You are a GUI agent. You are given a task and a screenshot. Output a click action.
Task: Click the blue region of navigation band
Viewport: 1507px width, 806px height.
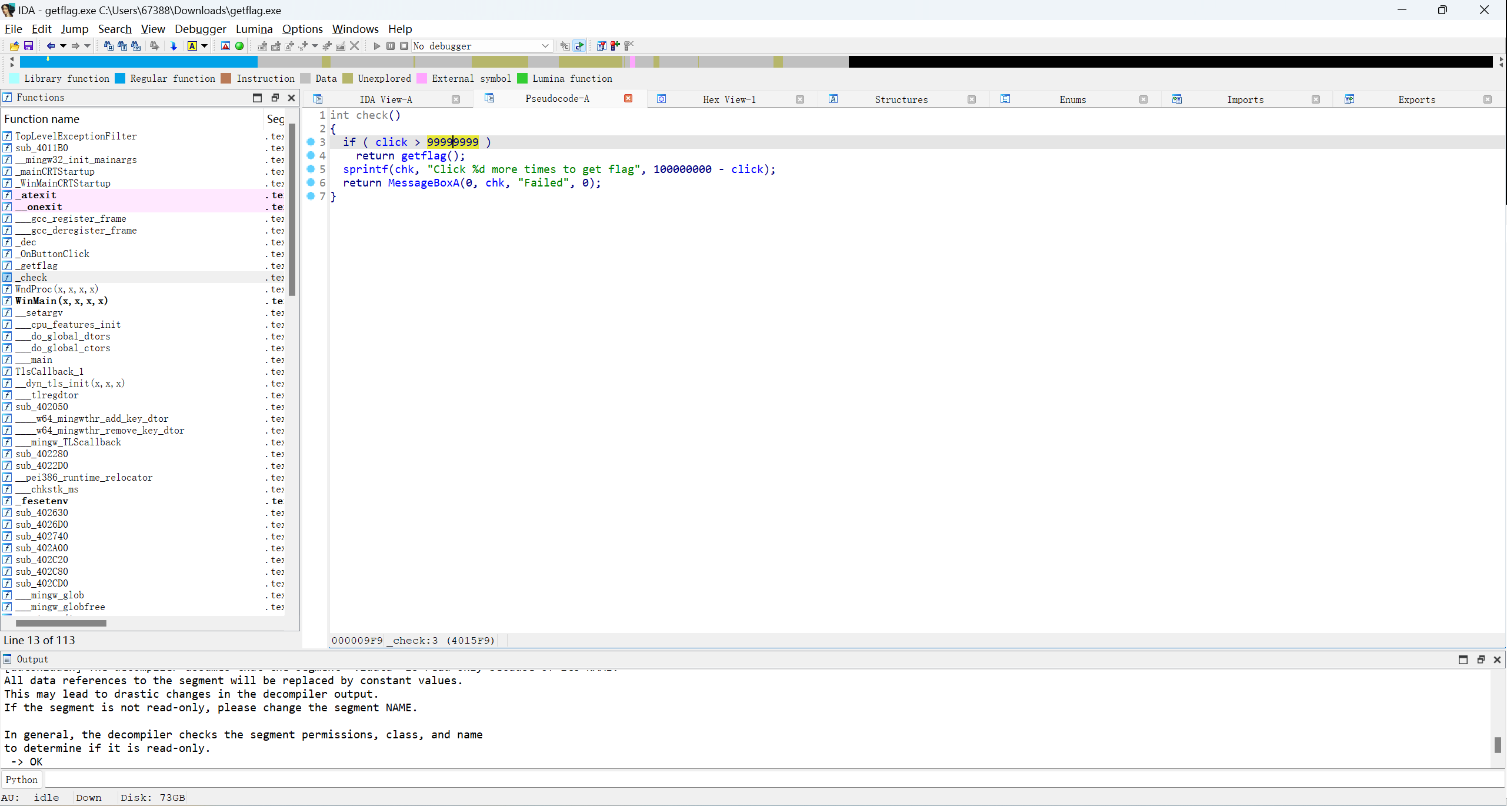[x=139, y=62]
